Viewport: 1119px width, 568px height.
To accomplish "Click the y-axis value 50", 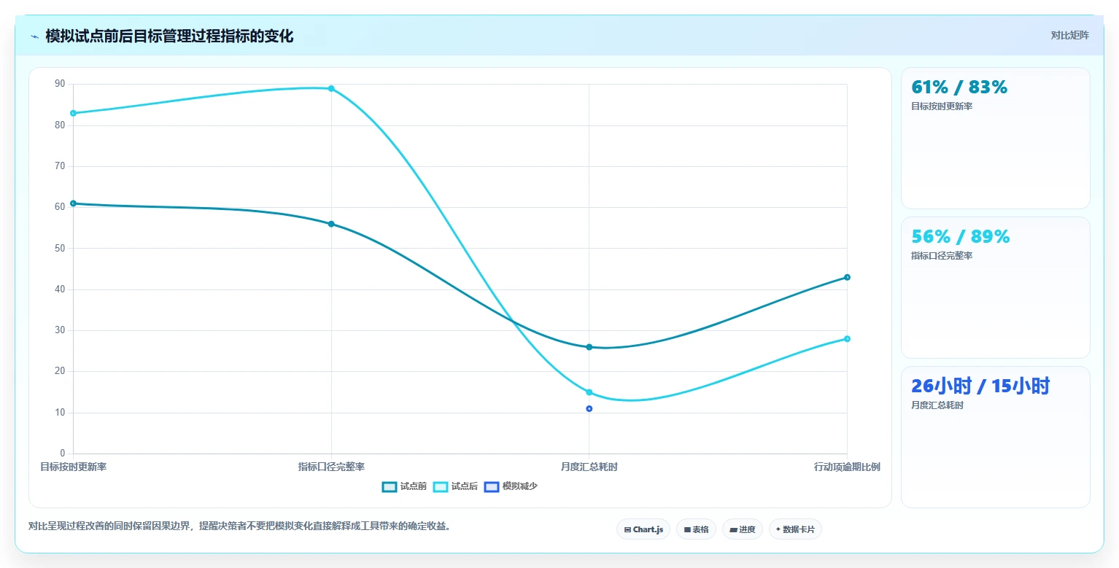I will coord(60,248).
